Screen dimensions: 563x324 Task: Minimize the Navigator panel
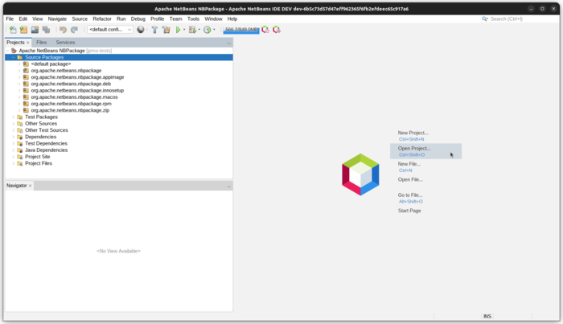pyautogui.click(x=228, y=187)
